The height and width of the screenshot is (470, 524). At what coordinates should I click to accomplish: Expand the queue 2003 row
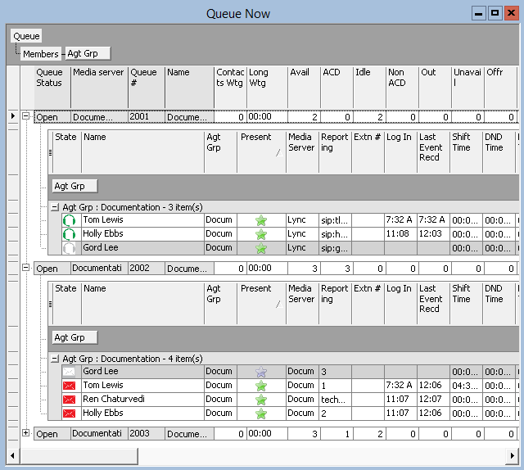(26, 433)
